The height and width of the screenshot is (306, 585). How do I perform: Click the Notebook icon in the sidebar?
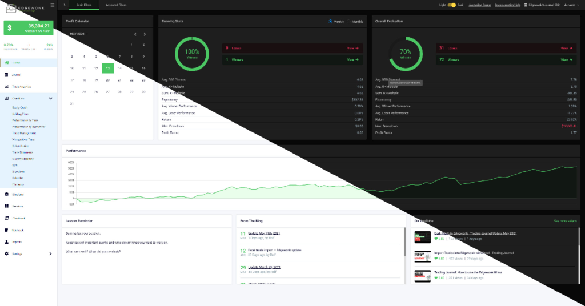pos(7,230)
